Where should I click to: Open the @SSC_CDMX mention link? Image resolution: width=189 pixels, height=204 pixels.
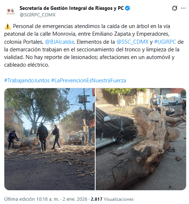click(132, 42)
